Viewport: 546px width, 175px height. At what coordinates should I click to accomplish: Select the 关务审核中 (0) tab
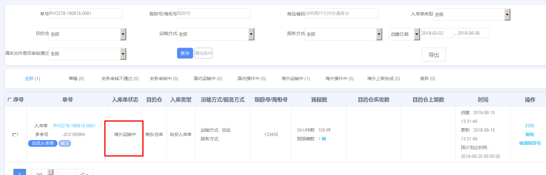point(164,79)
